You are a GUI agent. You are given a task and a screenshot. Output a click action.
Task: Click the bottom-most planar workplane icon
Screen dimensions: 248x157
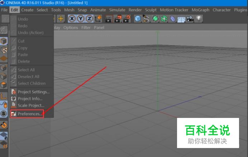4,144
